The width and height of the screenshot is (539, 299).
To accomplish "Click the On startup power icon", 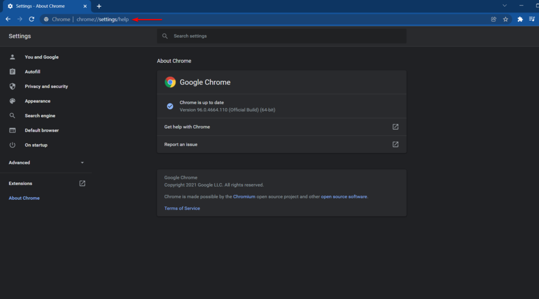I will (13, 145).
